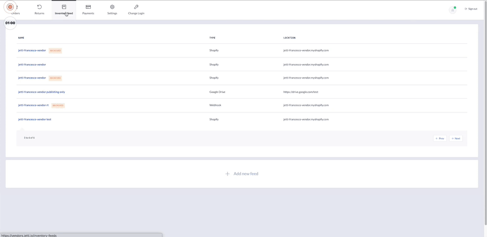Open the Settings gear tab
Viewport: 487px width, 237px height.
click(112, 10)
